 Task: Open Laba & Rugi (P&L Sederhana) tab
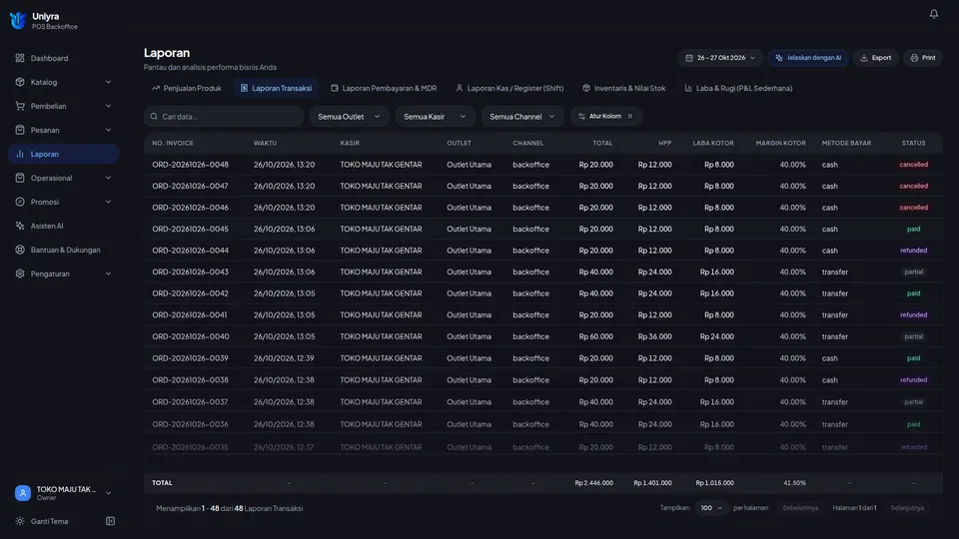click(x=738, y=88)
